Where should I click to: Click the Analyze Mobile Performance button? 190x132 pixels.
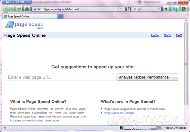[x=144, y=77]
